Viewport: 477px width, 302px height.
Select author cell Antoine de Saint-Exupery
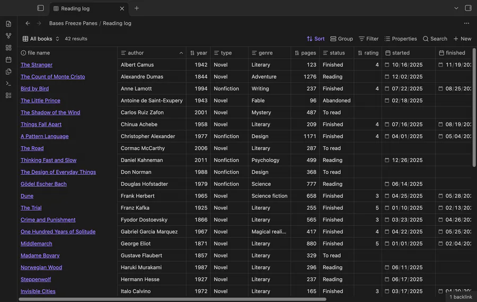(x=152, y=101)
